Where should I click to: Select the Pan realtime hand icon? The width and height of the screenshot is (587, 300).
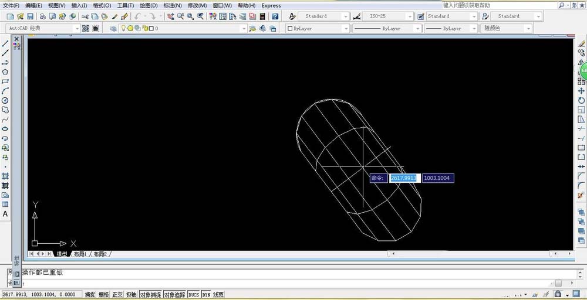coord(171,16)
